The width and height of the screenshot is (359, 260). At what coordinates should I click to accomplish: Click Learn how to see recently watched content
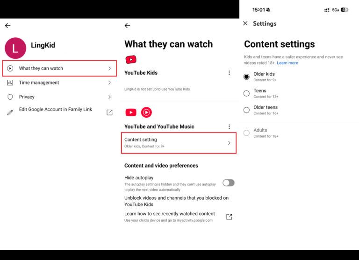169,214
